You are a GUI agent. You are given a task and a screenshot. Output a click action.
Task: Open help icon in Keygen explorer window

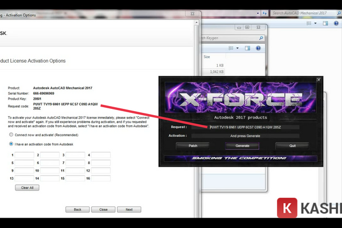258,48
